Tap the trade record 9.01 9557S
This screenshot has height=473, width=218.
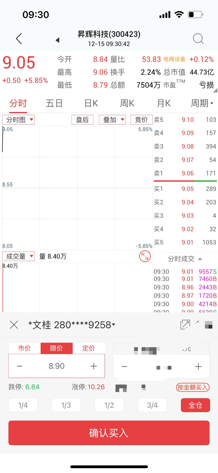[x=185, y=272]
